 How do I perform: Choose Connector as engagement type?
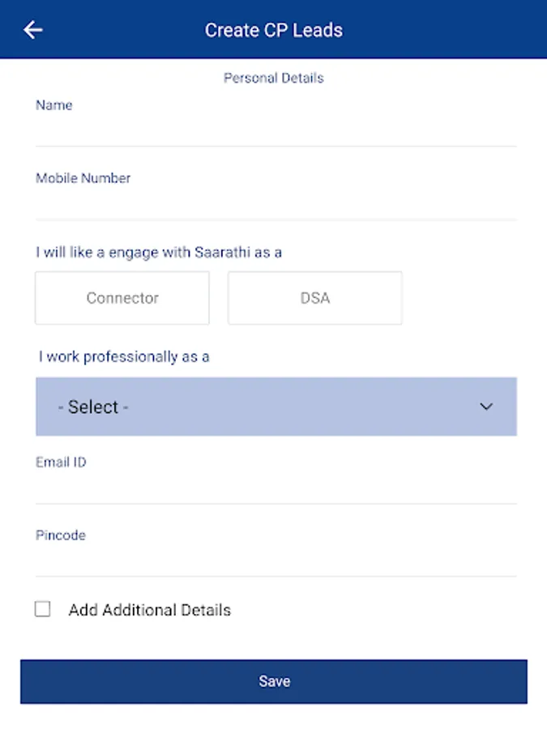(x=122, y=298)
